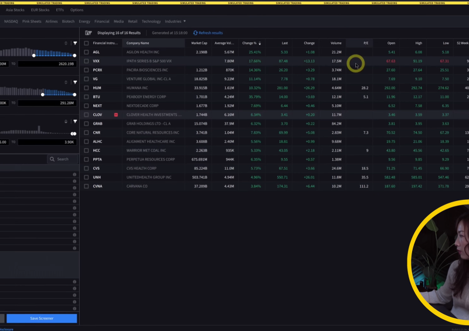Click the 2620.19B maximum value input field

point(47,63)
